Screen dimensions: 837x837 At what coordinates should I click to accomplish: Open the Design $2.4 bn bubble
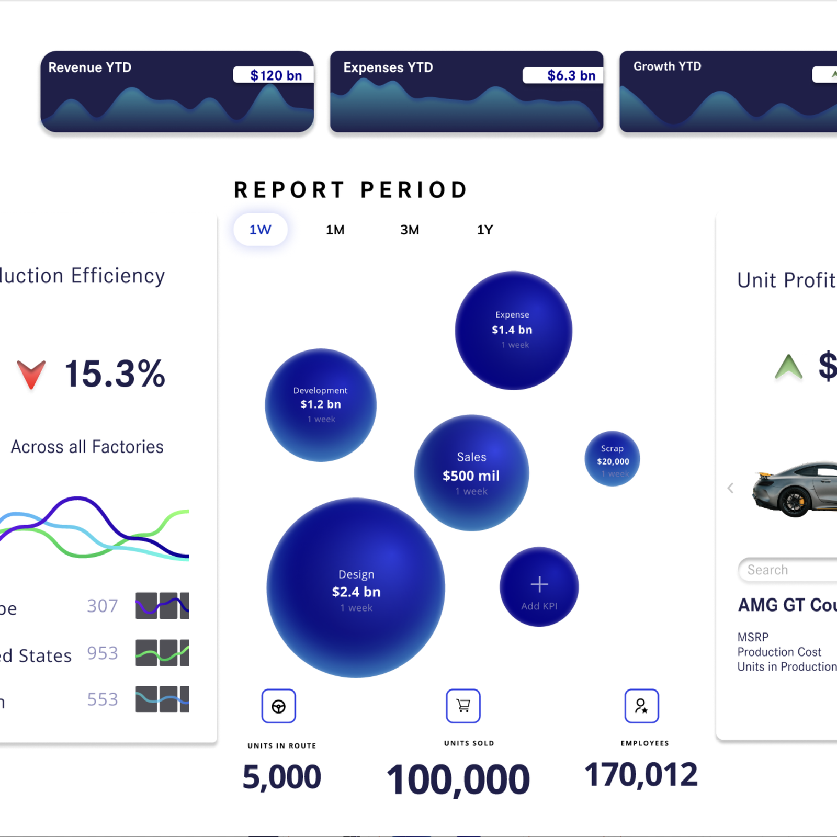(356, 588)
